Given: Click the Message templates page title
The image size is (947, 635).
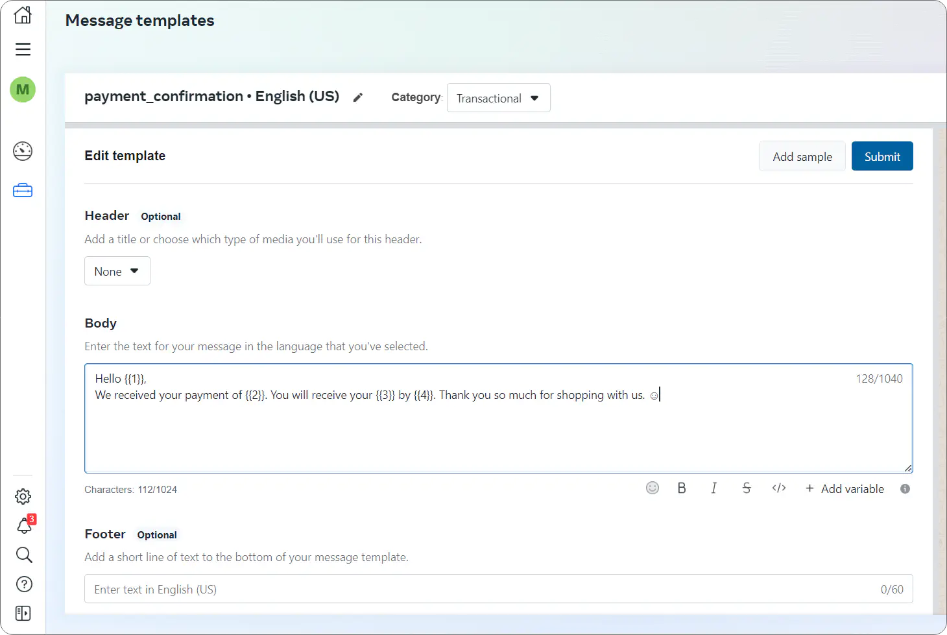Looking at the screenshot, I should coord(139,21).
